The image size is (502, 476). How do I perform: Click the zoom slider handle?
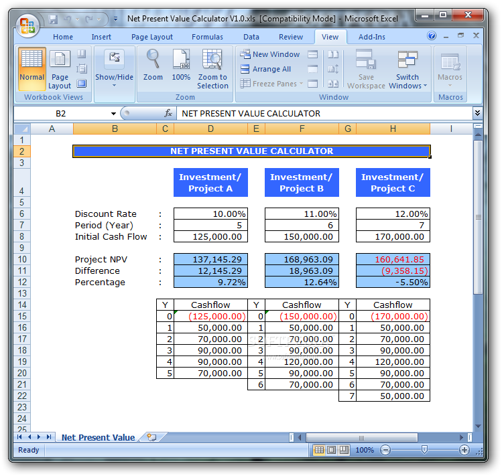424,450
